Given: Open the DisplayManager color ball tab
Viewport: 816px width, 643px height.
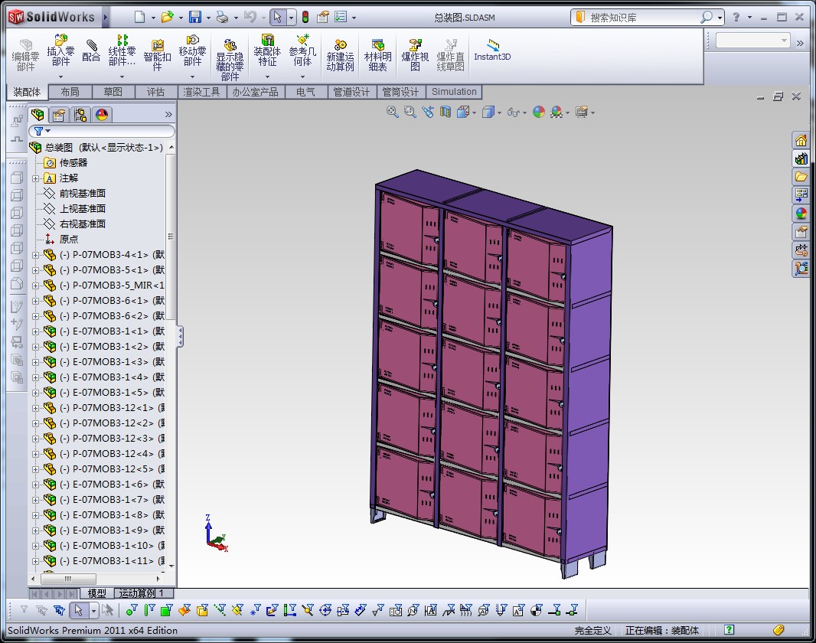Looking at the screenshot, I should pos(102,115).
